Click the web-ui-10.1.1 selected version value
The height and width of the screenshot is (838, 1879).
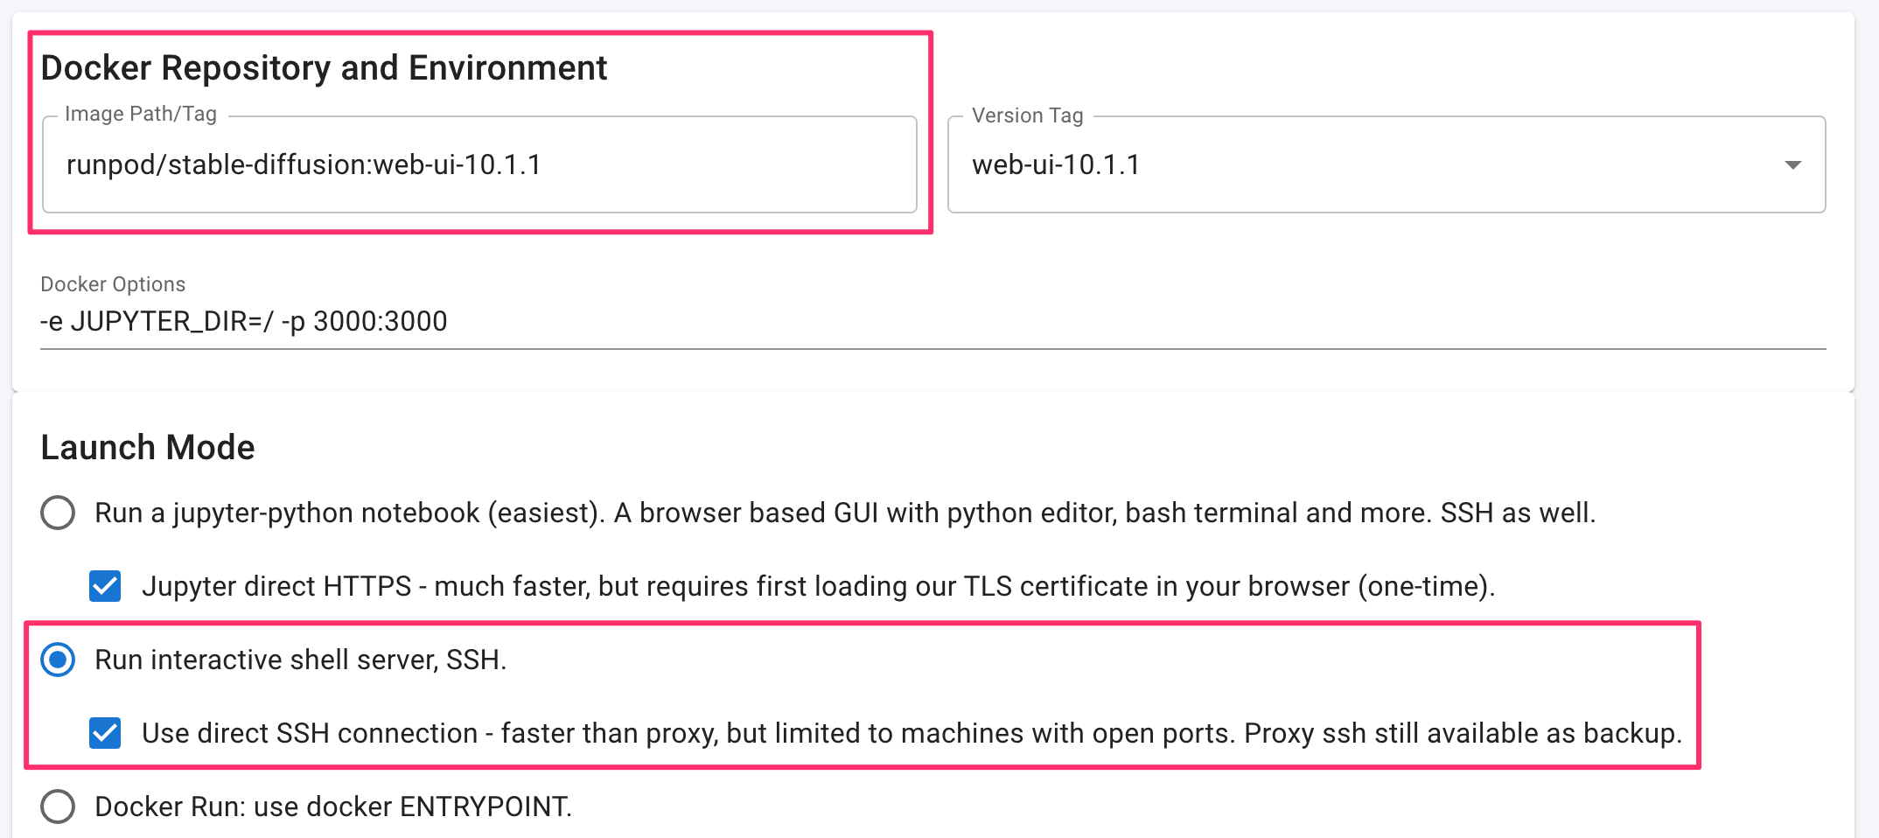point(1056,165)
